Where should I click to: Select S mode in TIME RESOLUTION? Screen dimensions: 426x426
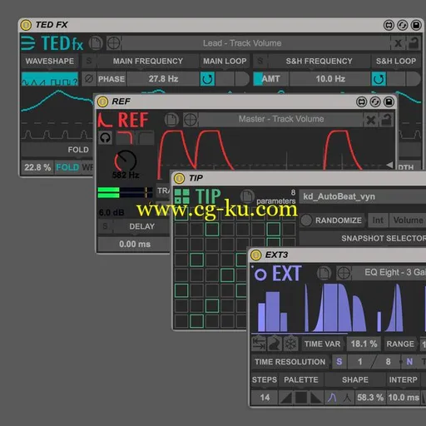[339, 362]
